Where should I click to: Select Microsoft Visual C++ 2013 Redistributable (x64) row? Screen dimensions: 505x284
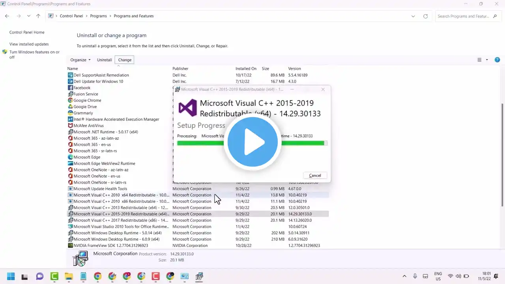point(198,207)
